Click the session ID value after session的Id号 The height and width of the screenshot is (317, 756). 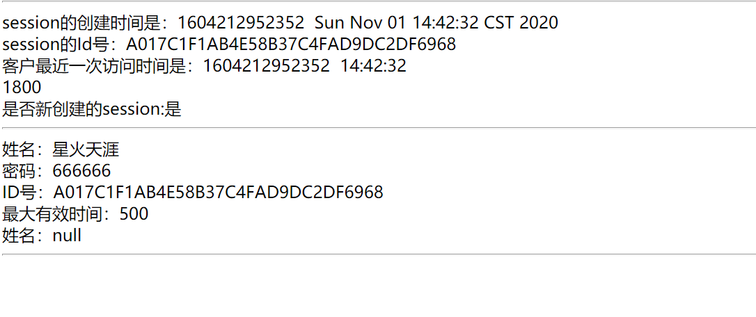[291, 44]
